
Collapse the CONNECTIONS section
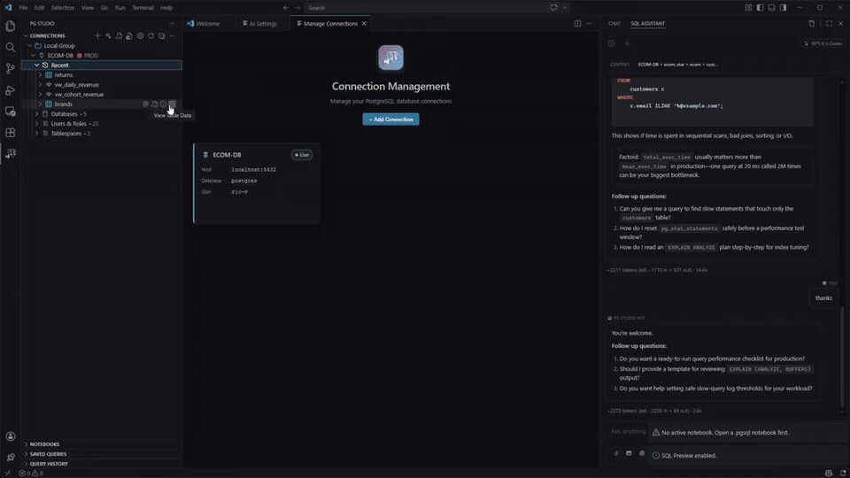(26, 35)
